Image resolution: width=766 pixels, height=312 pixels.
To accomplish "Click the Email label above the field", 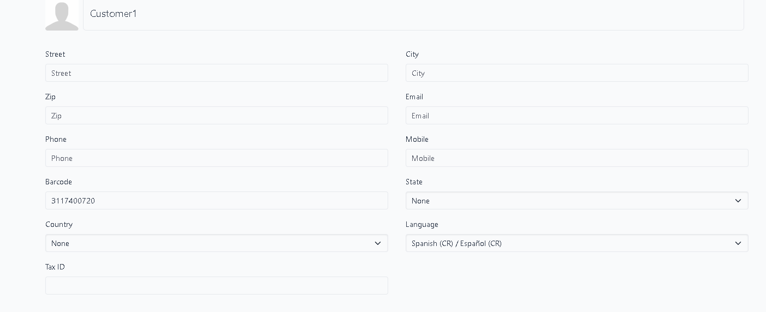I will pyautogui.click(x=414, y=97).
